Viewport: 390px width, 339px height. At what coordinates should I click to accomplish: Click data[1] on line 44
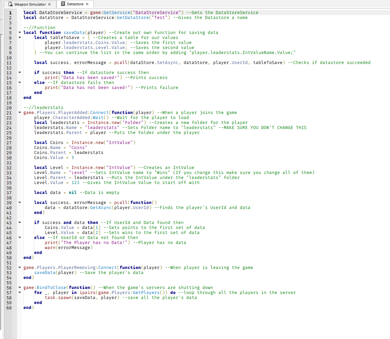tap(91, 227)
